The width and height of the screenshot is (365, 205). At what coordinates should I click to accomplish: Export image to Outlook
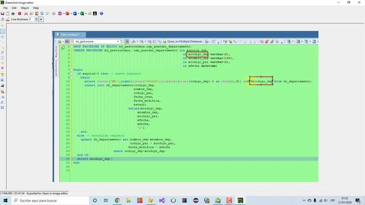point(75,14)
